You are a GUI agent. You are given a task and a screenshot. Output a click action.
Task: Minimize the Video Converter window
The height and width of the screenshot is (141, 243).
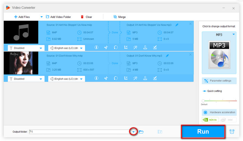tap(224, 8)
